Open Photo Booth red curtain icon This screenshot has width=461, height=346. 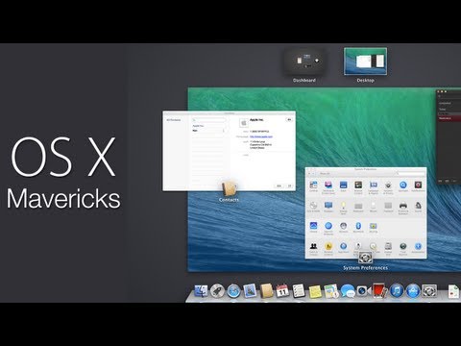coord(380,291)
